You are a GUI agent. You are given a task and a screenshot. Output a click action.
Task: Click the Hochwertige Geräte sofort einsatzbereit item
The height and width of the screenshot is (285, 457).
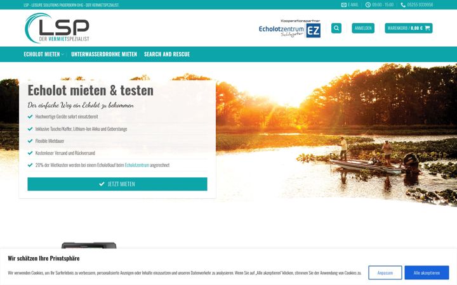(x=67, y=117)
